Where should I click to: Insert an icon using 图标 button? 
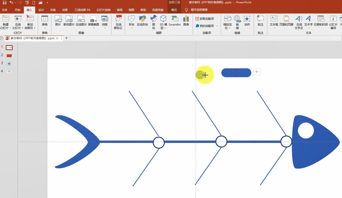click(x=153, y=22)
